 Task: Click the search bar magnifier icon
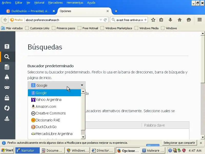(113, 20)
